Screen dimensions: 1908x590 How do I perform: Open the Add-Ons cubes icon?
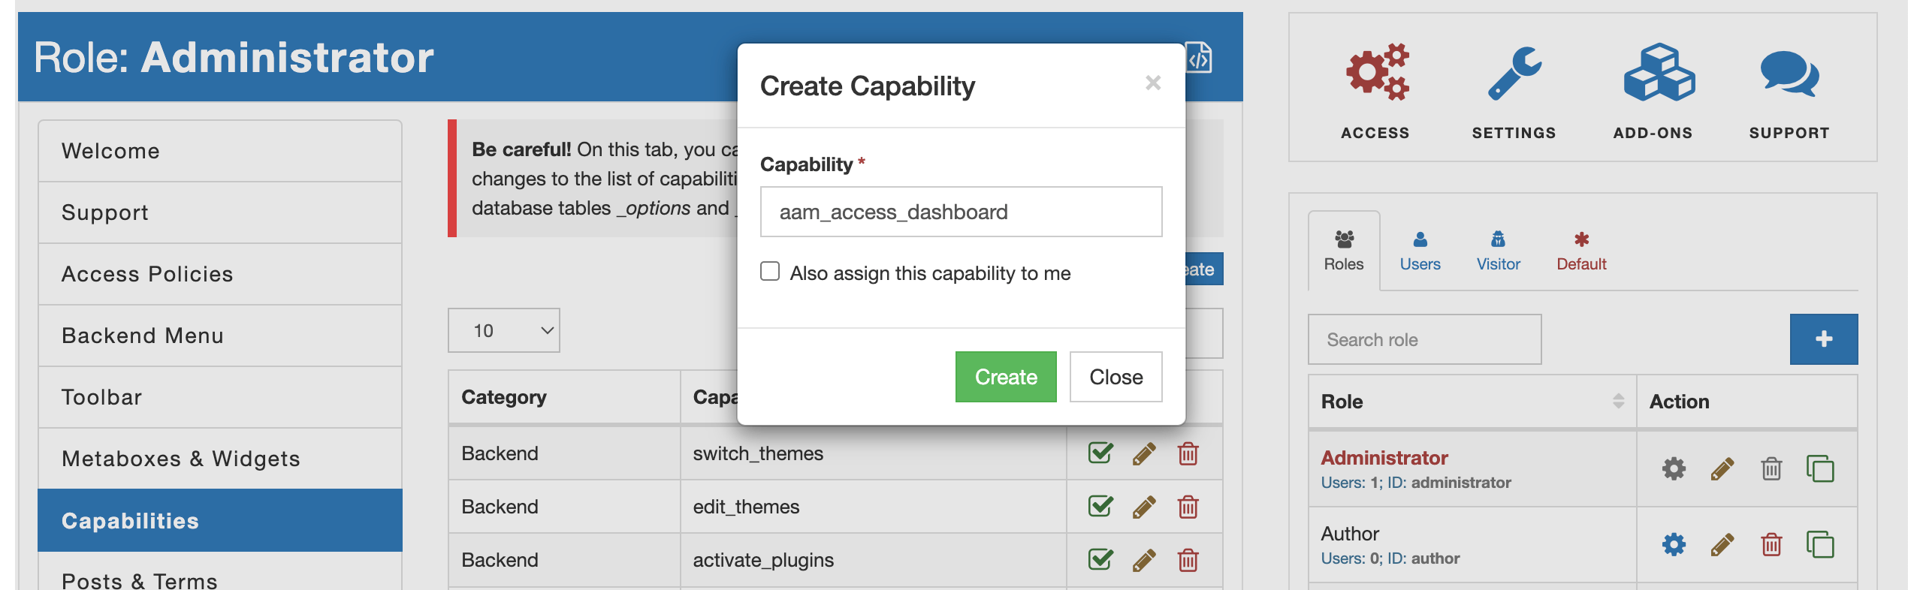[x=1659, y=72]
